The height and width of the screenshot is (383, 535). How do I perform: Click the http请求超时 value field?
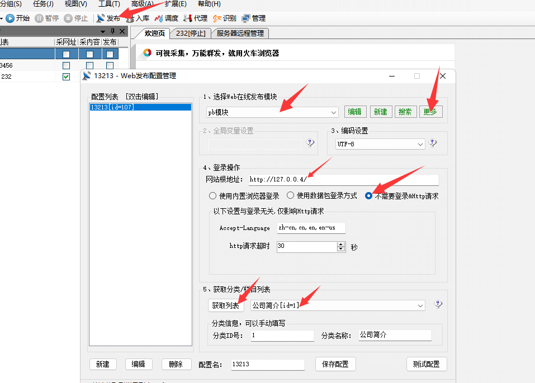coord(307,246)
